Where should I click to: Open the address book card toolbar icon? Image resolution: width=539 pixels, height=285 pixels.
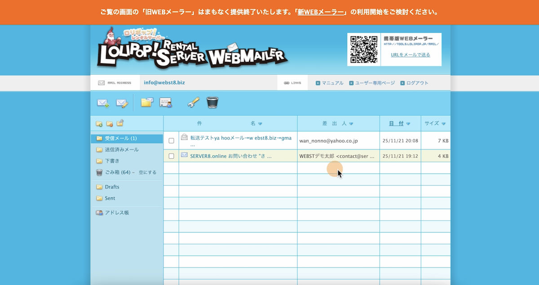pos(166,103)
